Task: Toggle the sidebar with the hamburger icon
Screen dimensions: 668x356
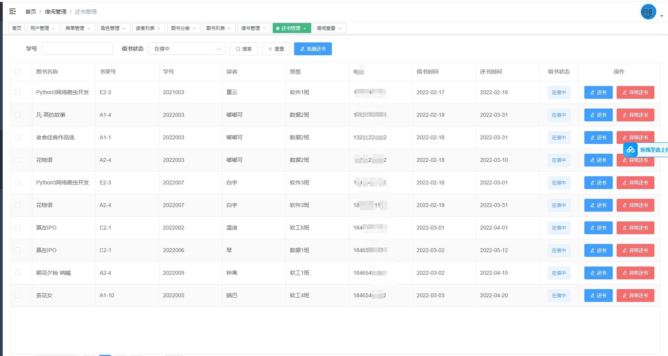Action: tap(12, 11)
